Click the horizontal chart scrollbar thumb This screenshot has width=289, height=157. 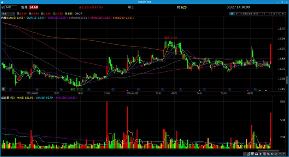pos(268,151)
